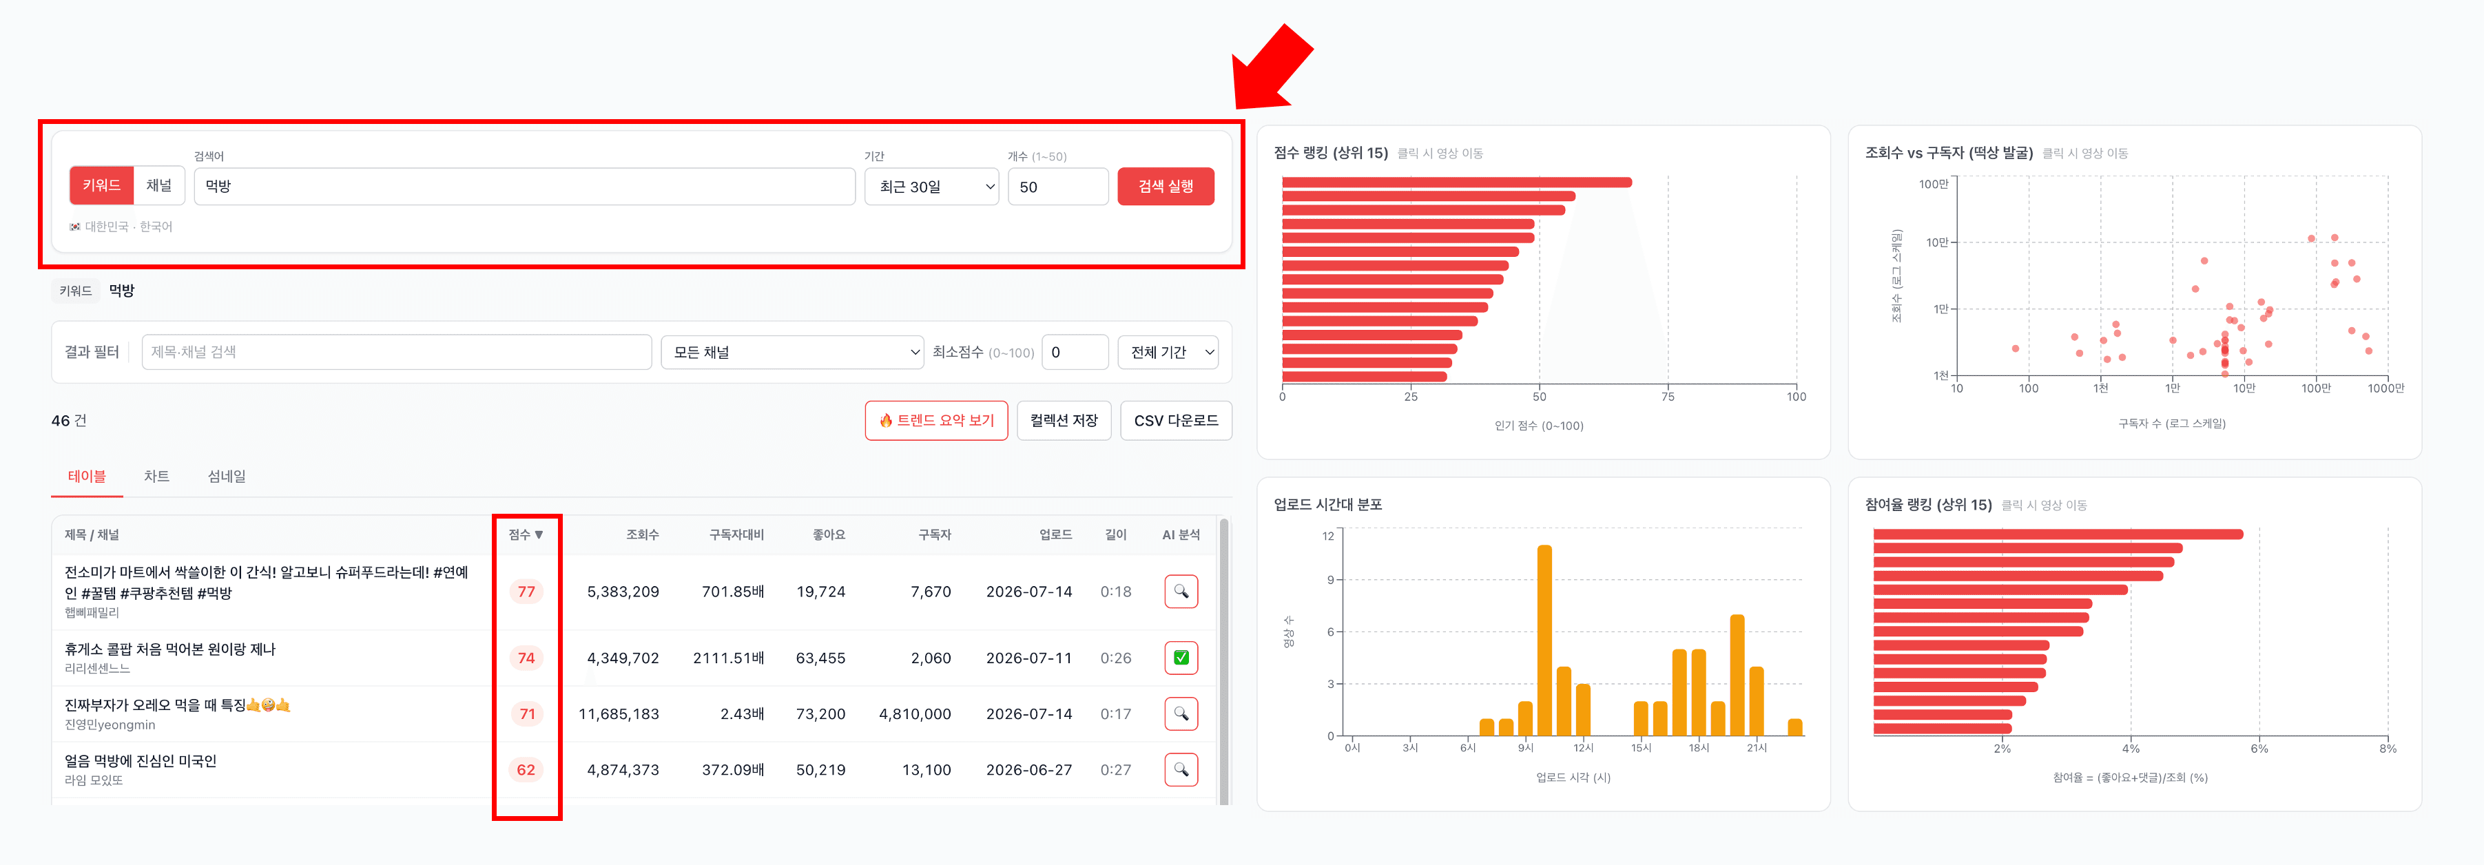Click the score badge 62
The width and height of the screenshot is (2484, 865).
[x=526, y=769]
